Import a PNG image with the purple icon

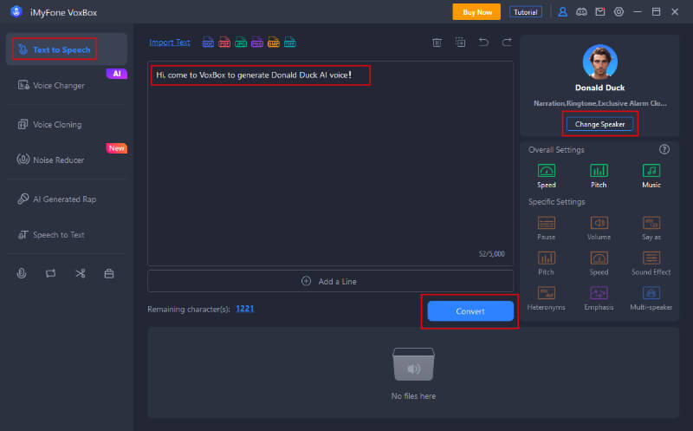pyautogui.click(x=257, y=42)
